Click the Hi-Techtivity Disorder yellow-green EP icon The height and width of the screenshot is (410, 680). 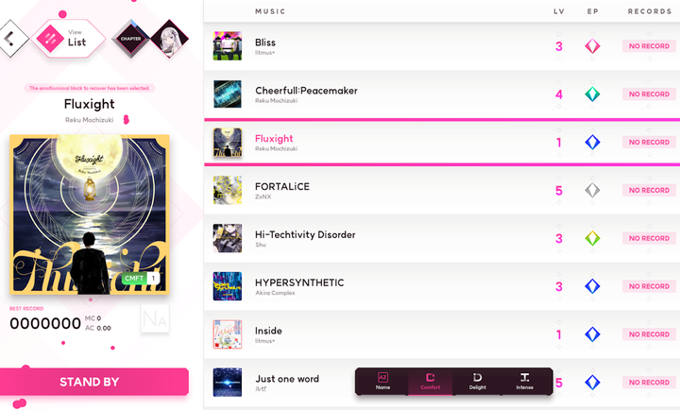coord(592,238)
